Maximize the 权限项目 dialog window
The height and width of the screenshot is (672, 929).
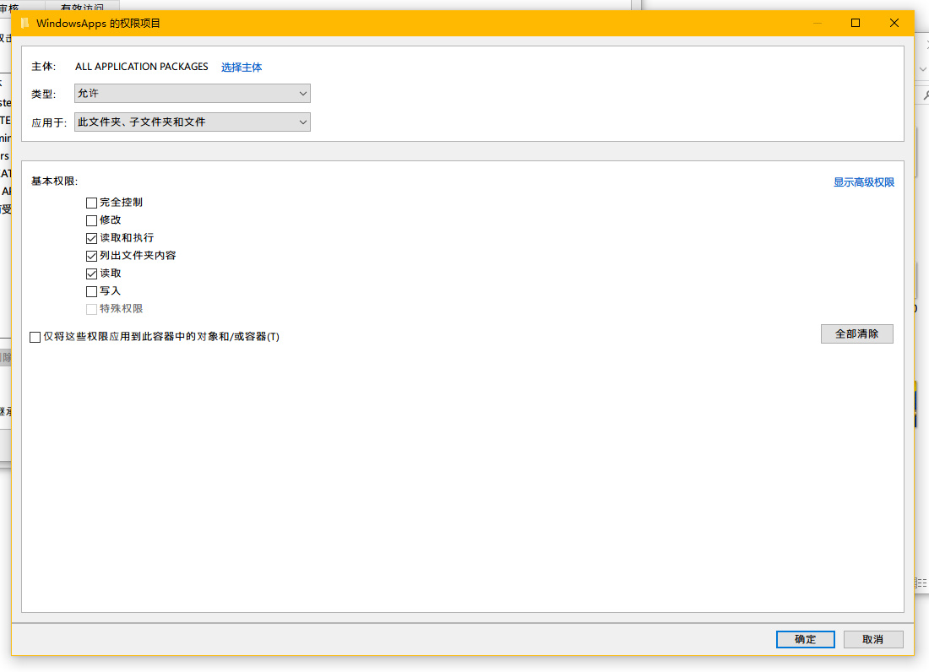[856, 23]
